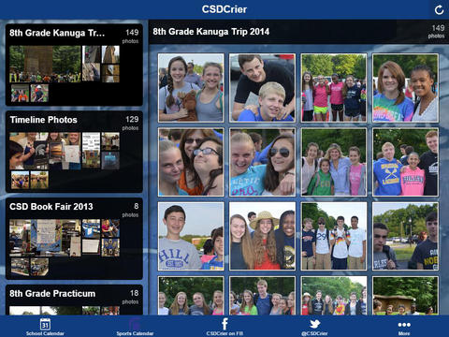Open photo of four boys standing together
This screenshot has width=449, height=337.
tap(334, 236)
